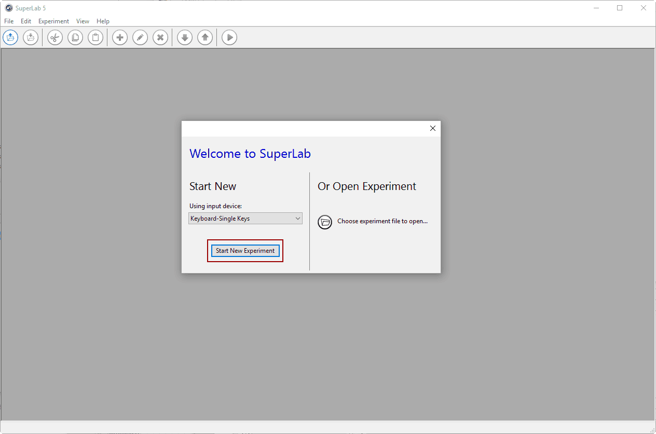Minimize the SuperLab 5 window

[596, 8]
